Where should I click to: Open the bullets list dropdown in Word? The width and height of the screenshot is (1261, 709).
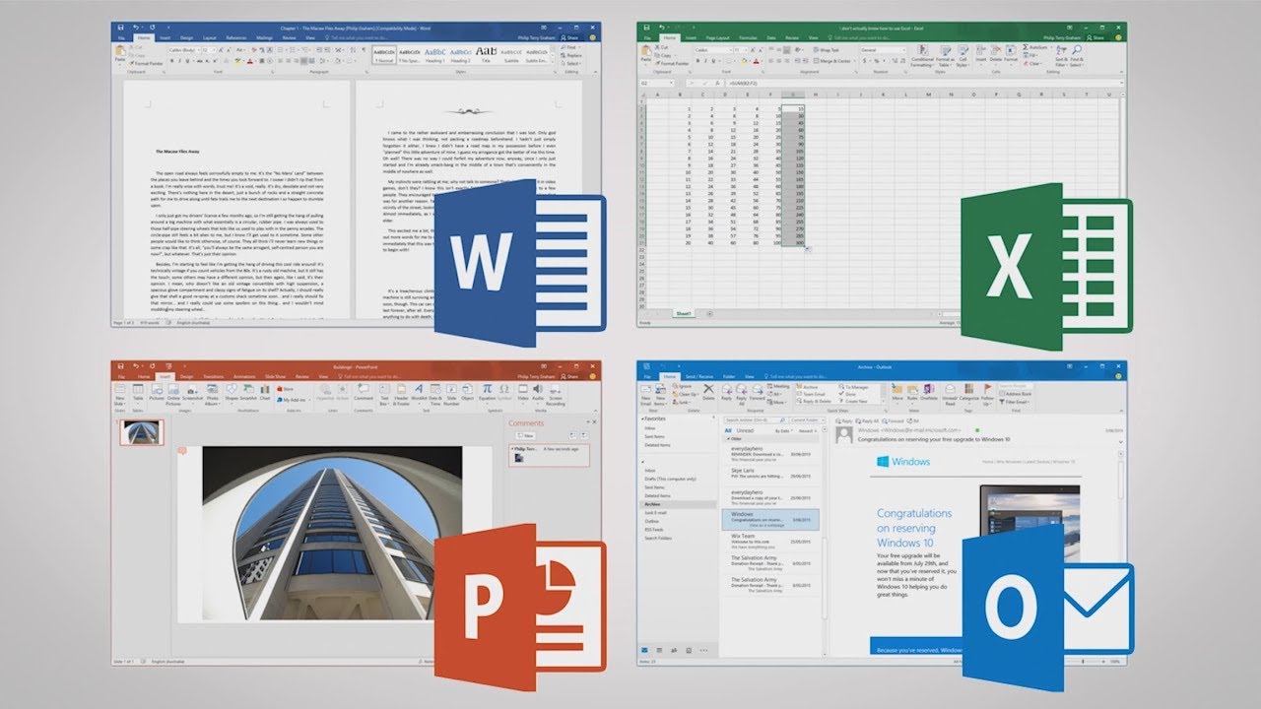pyautogui.click(x=285, y=49)
